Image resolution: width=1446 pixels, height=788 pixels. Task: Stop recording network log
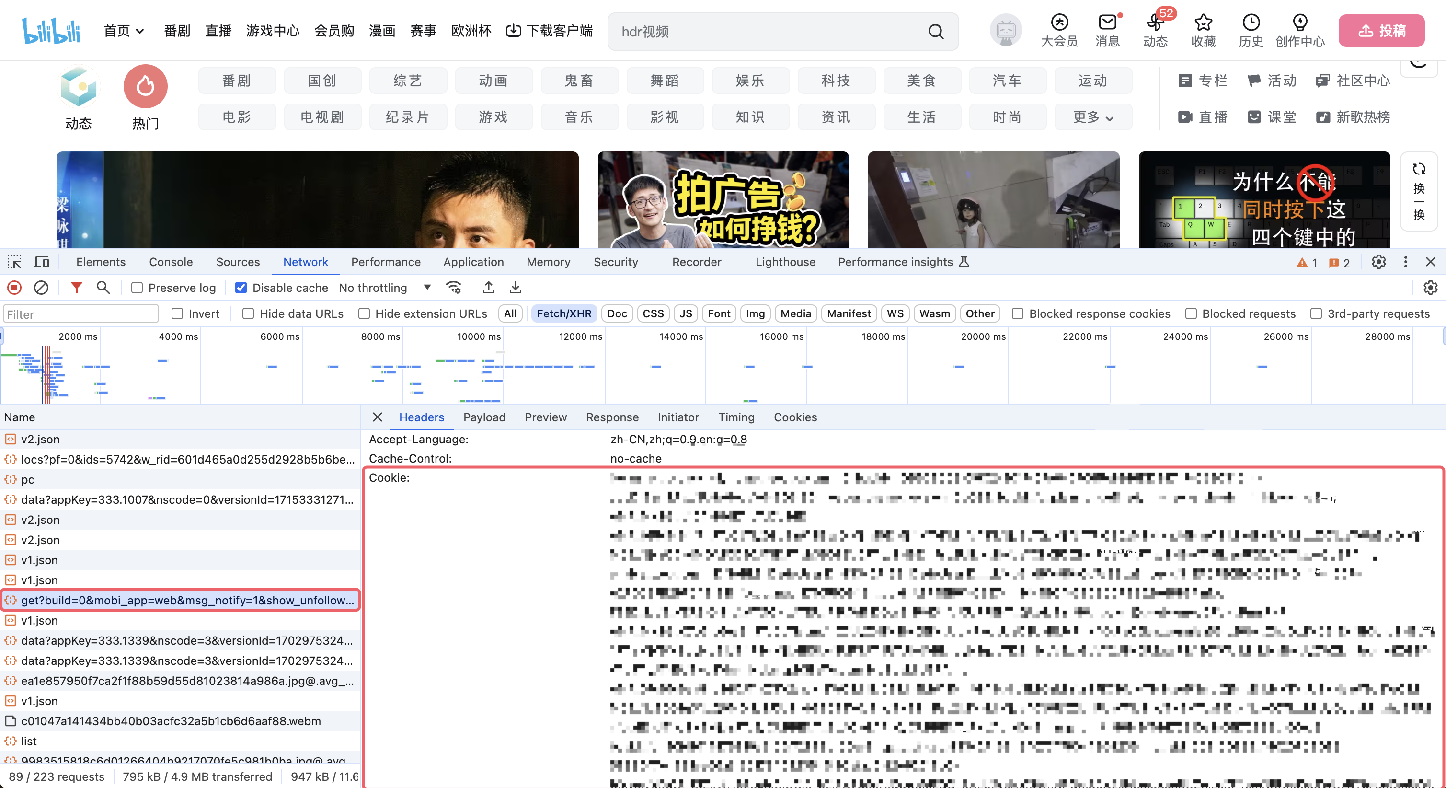coord(14,288)
